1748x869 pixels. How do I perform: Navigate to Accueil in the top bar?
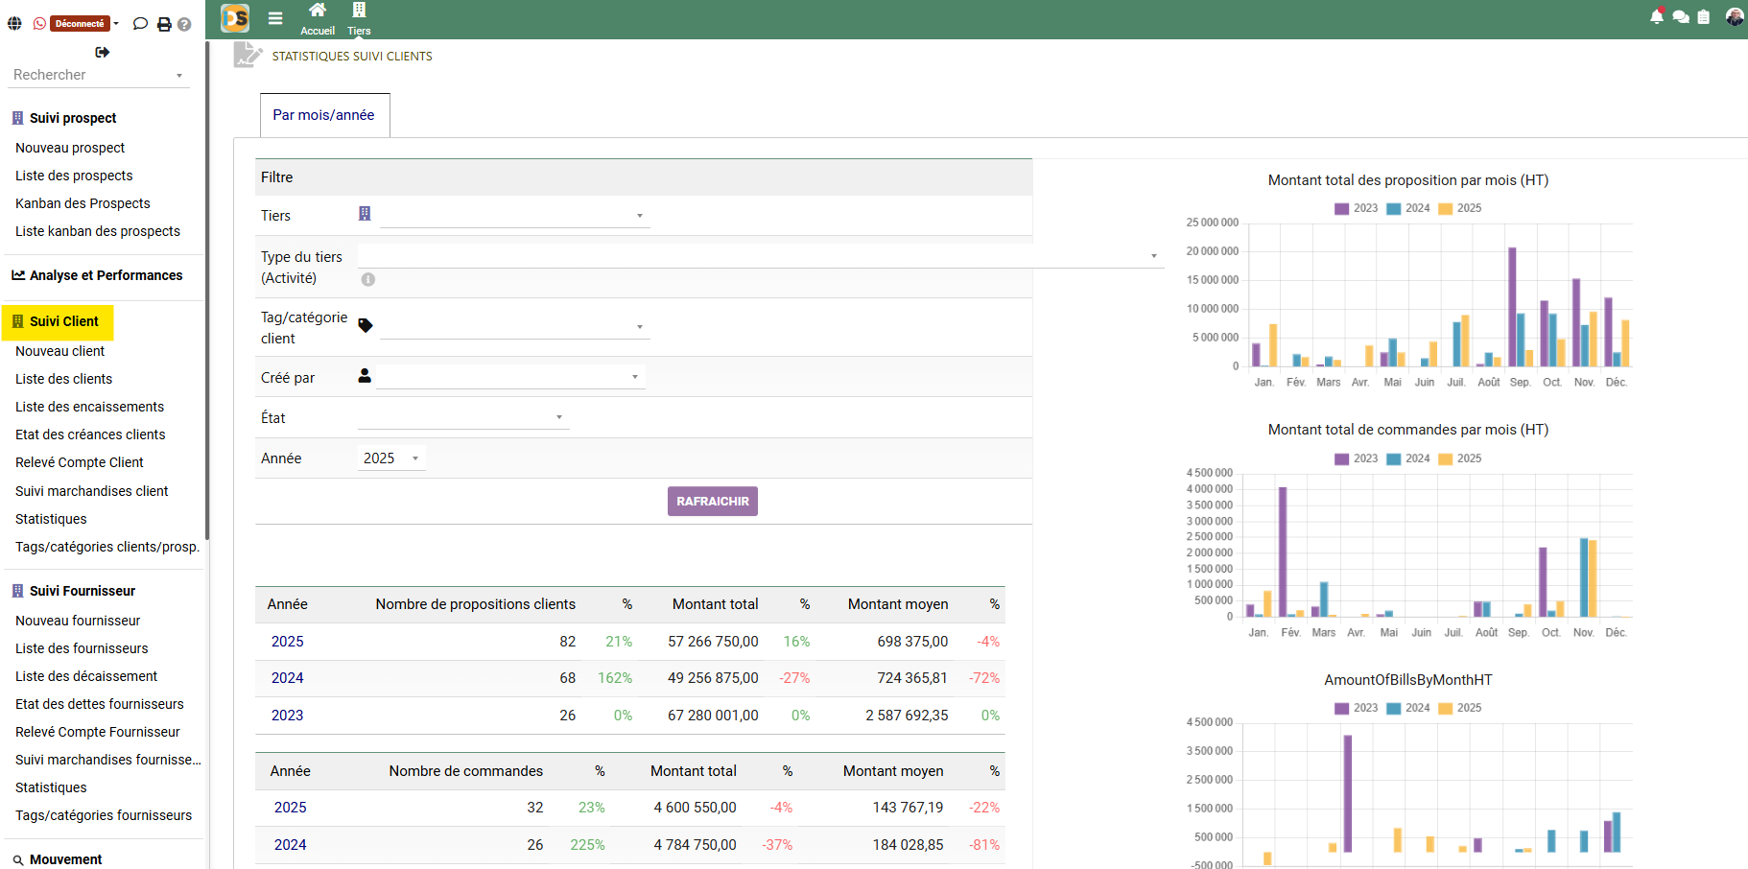click(317, 19)
